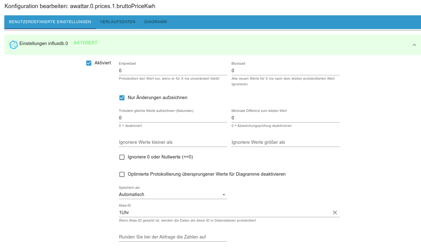Open the Diagramm tab

click(x=155, y=22)
